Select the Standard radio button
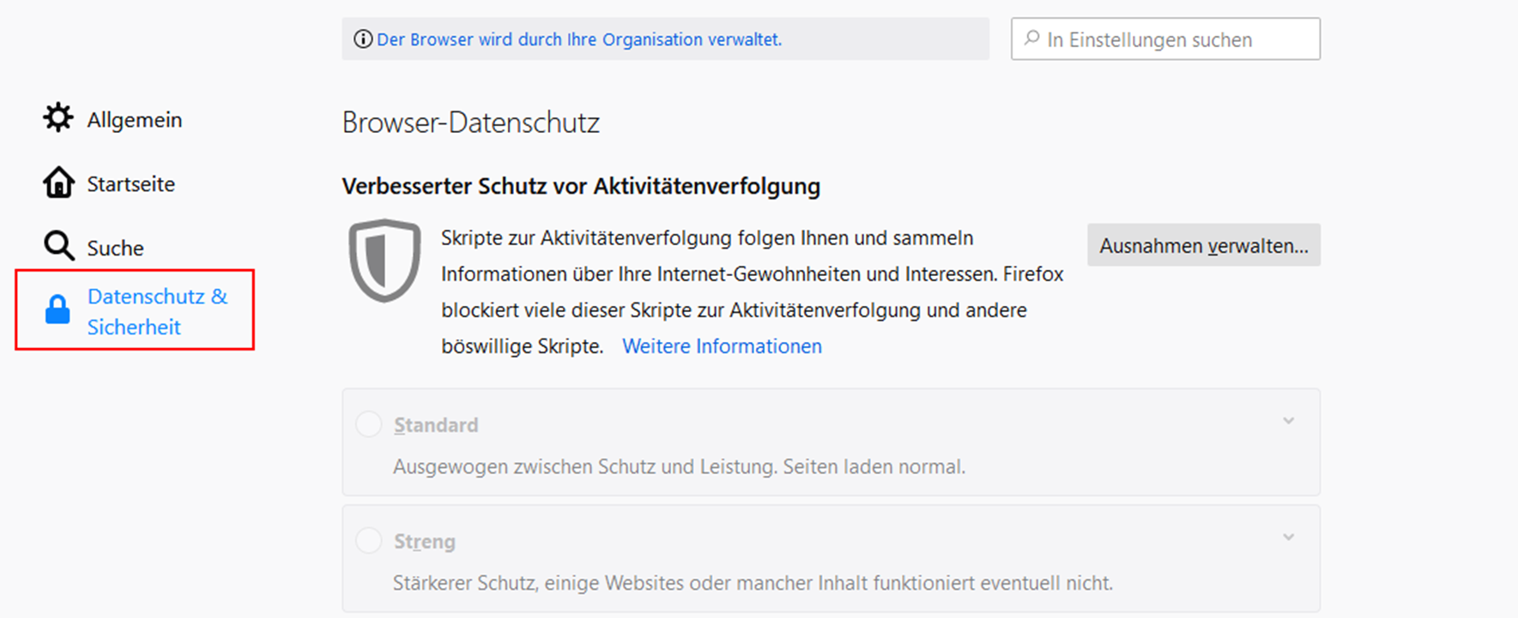Image resolution: width=1518 pixels, height=618 pixels. click(x=369, y=424)
